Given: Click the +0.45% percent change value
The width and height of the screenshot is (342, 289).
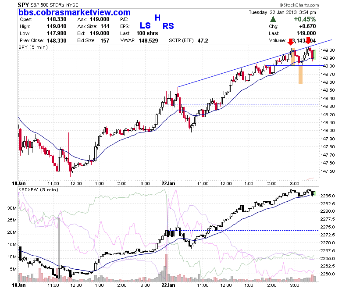Looking at the screenshot, I should (x=305, y=19).
